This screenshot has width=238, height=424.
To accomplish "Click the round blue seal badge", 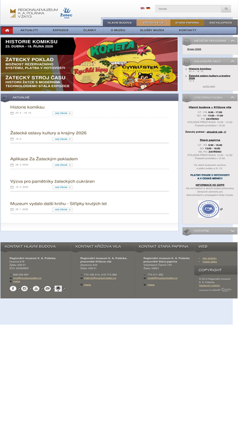I will (x=208, y=209).
